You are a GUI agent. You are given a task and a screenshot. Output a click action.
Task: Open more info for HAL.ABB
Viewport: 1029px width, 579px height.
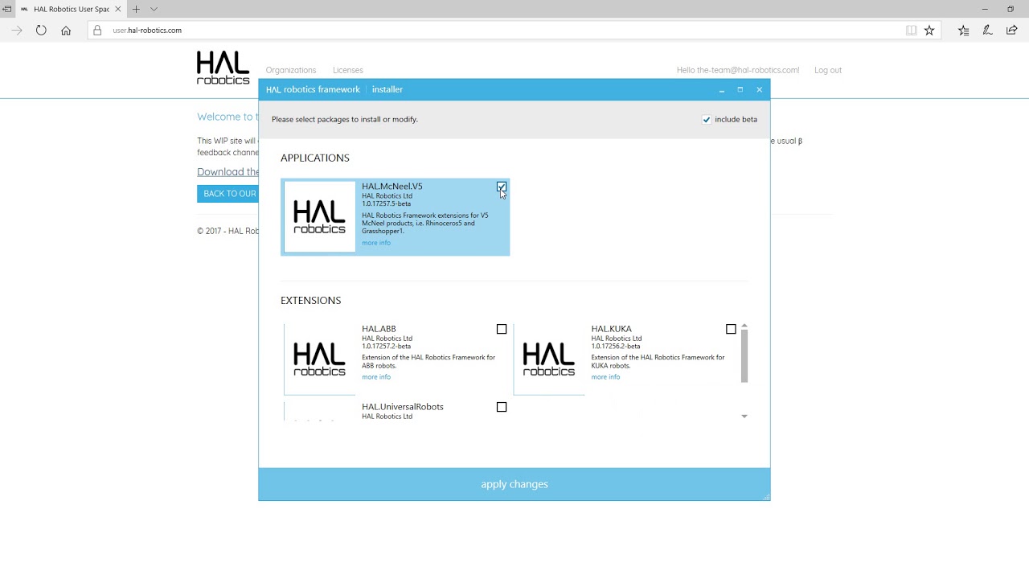coord(376,377)
